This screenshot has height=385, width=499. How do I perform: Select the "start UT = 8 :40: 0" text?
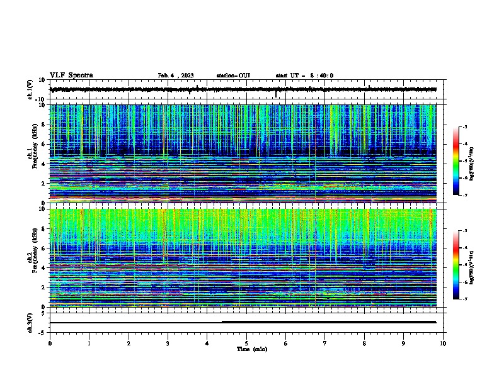click(304, 75)
